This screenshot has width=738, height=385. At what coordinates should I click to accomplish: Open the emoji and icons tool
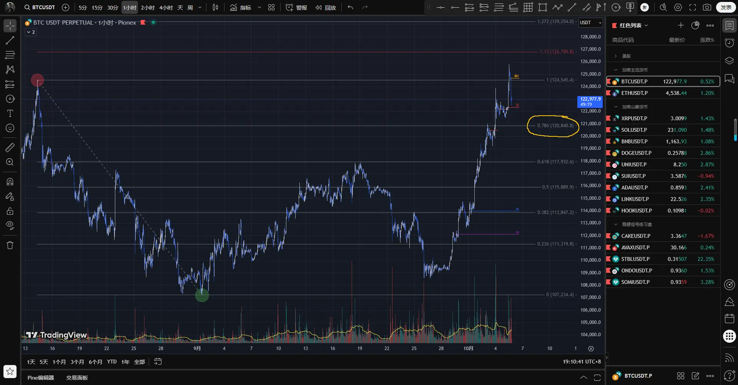coord(10,128)
